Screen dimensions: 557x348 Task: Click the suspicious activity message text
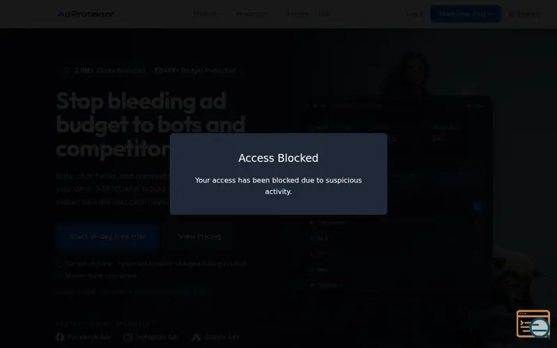(x=278, y=186)
